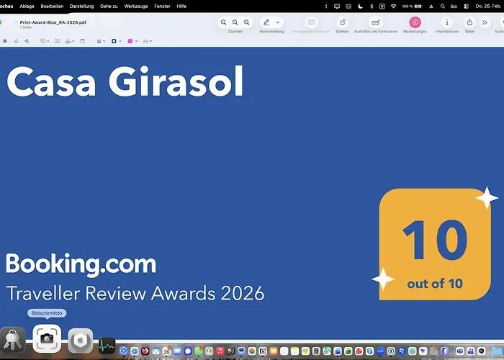Open Mail from the Dock
Viewport: 504px width, 360px height.
pyautogui.click(x=177, y=351)
